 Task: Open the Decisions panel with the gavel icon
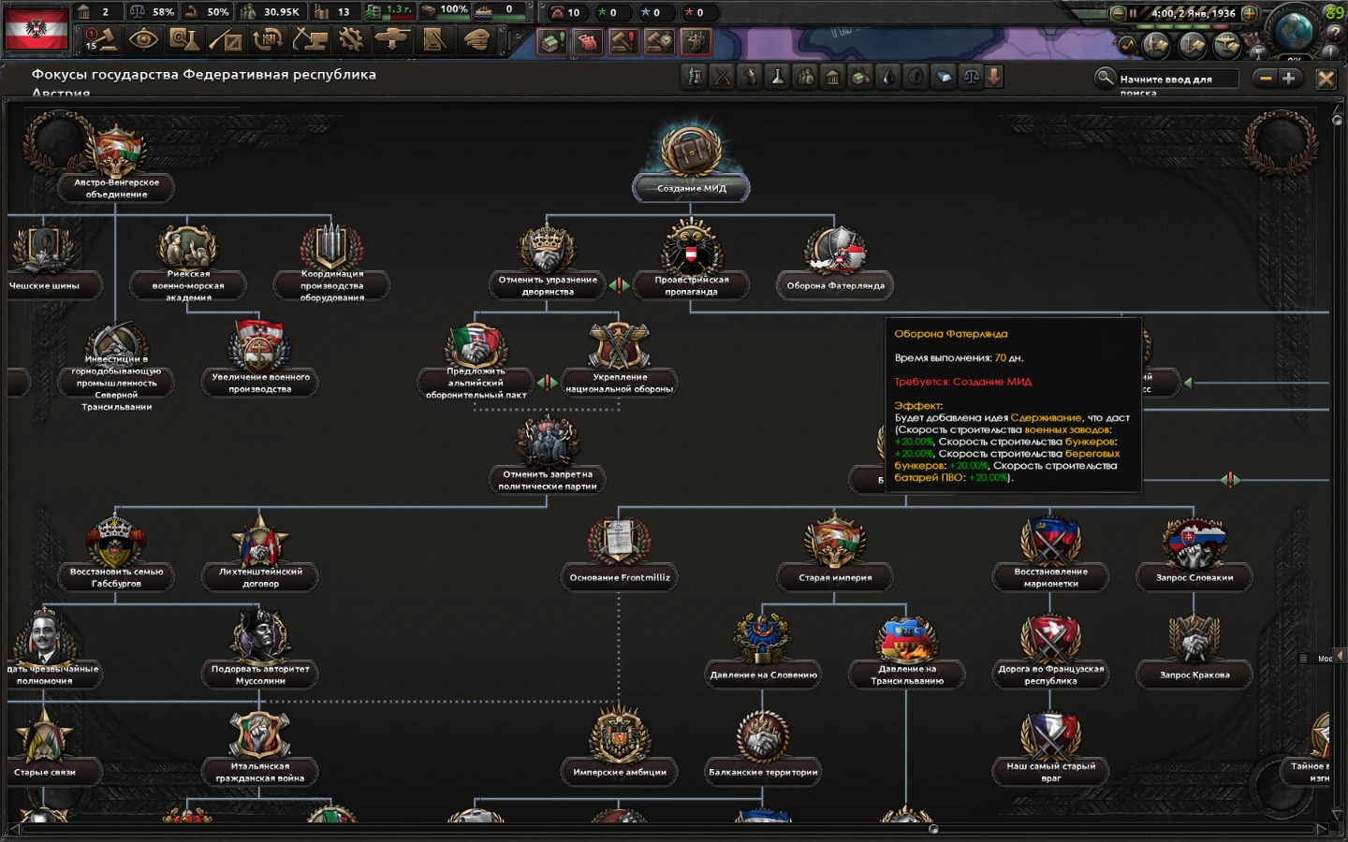pyautogui.click(x=109, y=42)
